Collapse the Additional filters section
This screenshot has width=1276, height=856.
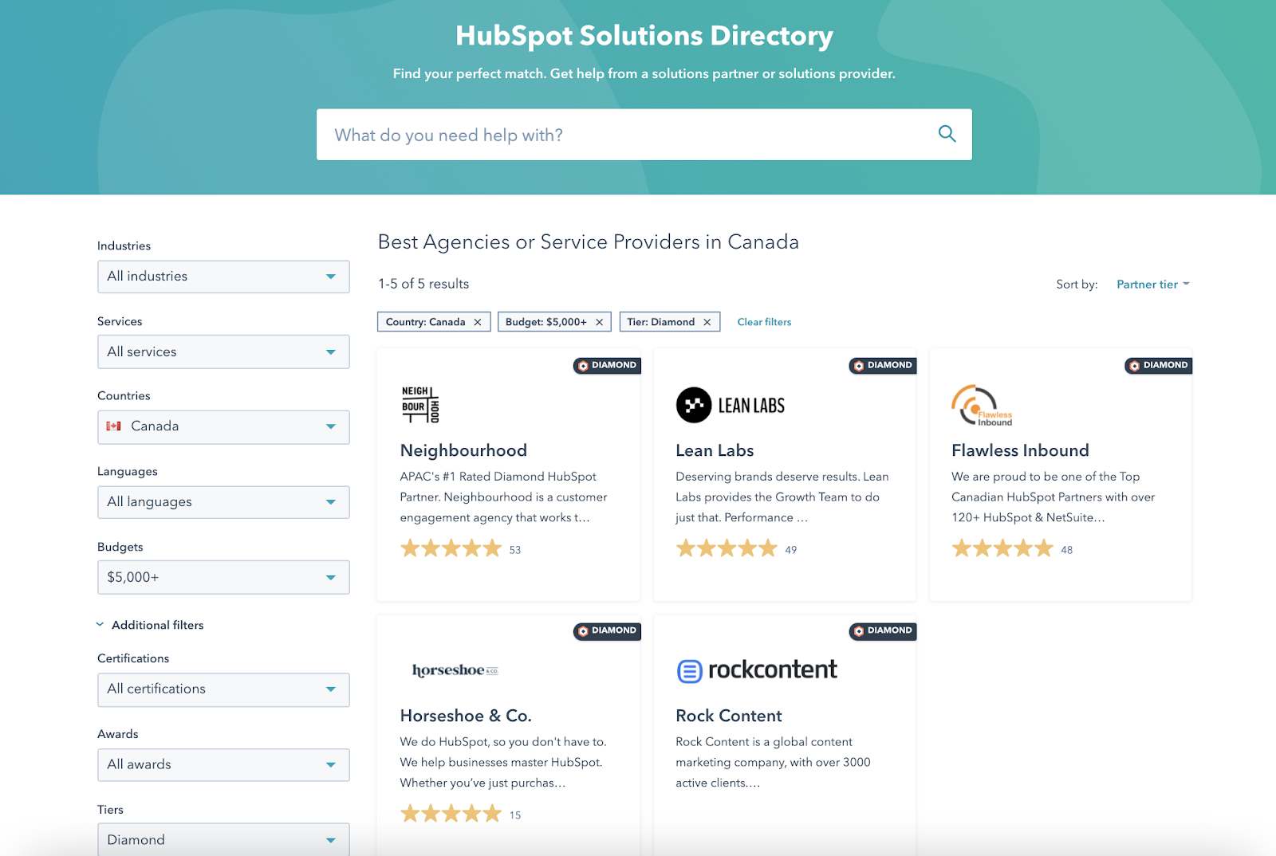tap(150, 625)
